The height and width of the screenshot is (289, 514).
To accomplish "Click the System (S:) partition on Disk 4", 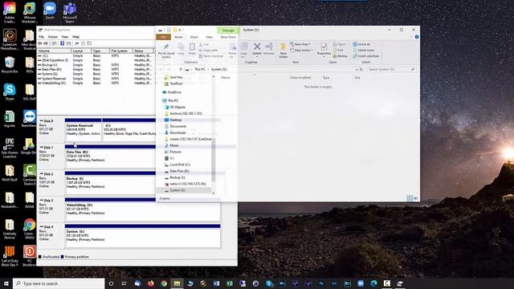I will (143, 236).
